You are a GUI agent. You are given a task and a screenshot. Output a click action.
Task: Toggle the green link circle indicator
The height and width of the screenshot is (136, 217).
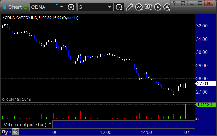pos(25,7)
